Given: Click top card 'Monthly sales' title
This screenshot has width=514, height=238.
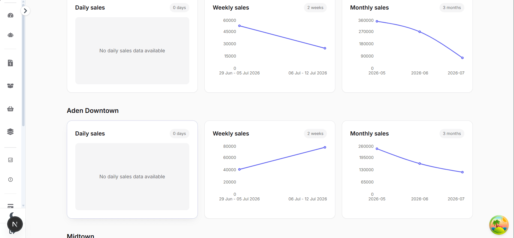Looking at the screenshot, I should pyautogui.click(x=369, y=8).
